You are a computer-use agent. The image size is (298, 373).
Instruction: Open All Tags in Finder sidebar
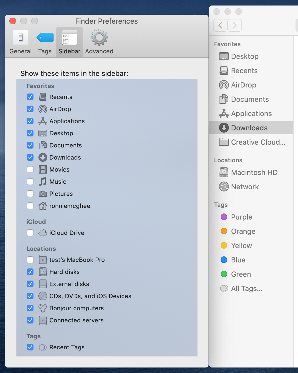pos(251,289)
